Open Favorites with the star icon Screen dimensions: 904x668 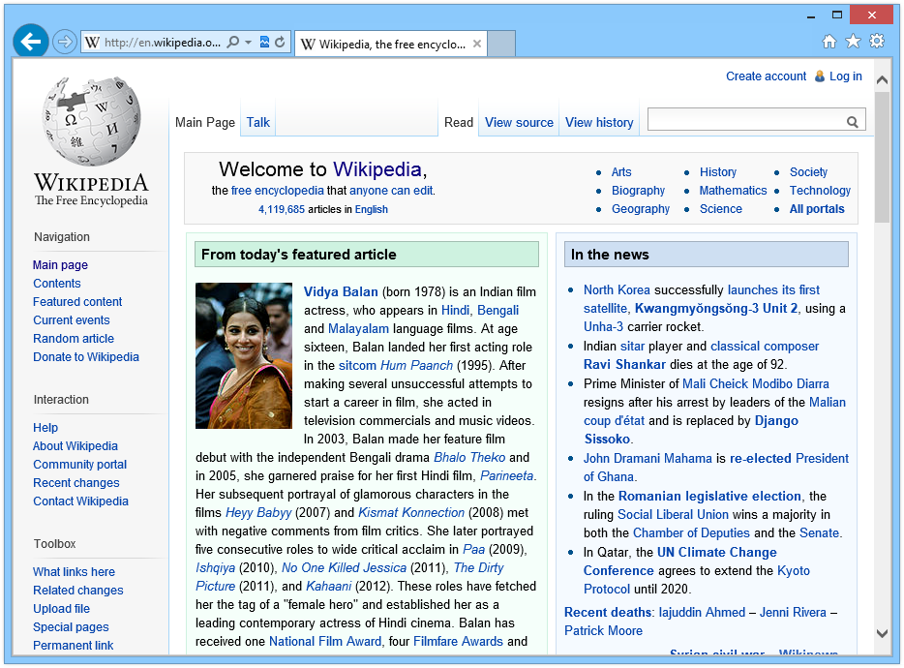point(853,42)
